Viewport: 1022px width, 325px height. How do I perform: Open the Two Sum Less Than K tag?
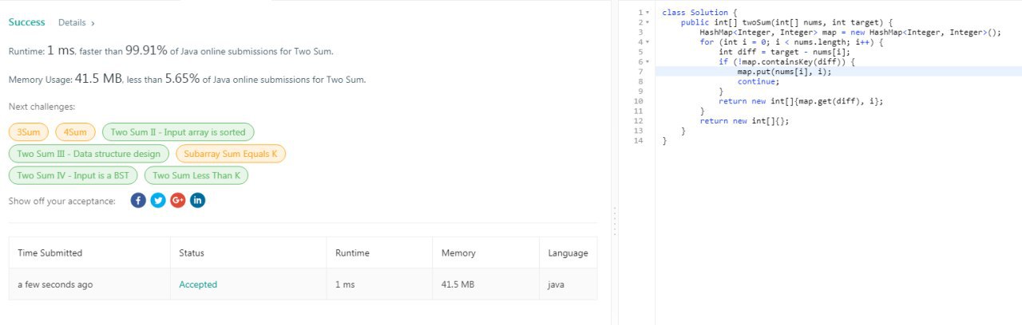(x=197, y=175)
